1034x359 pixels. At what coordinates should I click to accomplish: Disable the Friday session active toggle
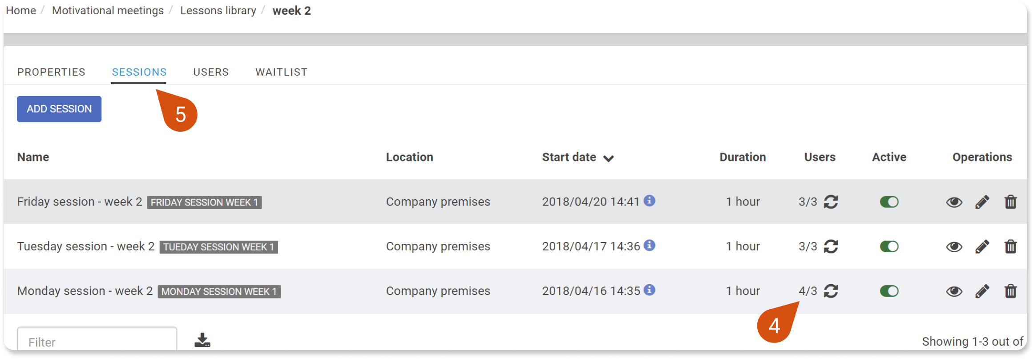(889, 202)
